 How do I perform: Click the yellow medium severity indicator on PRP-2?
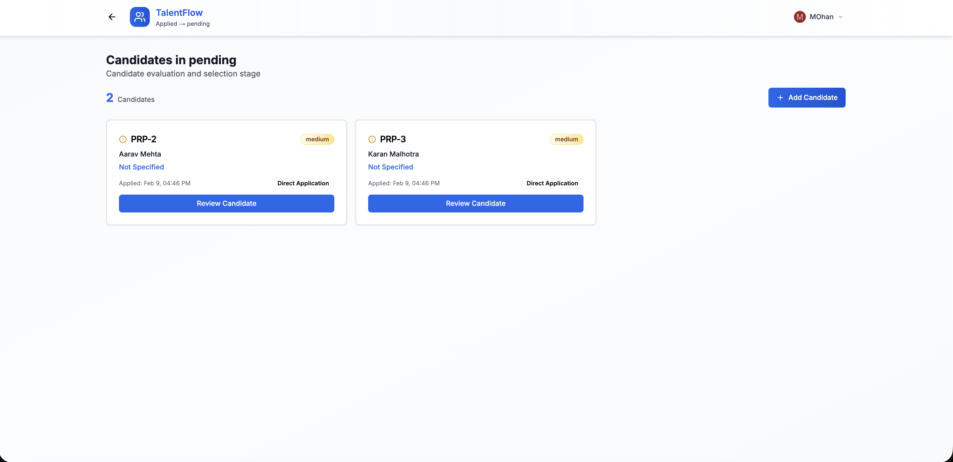pyautogui.click(x=317, y=139)
